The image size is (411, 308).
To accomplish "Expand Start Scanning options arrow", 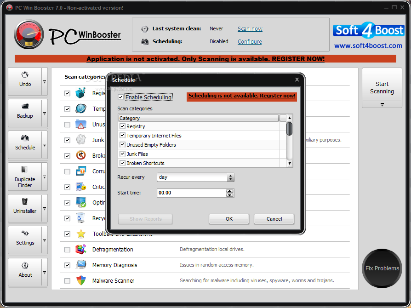I will 382,104.
